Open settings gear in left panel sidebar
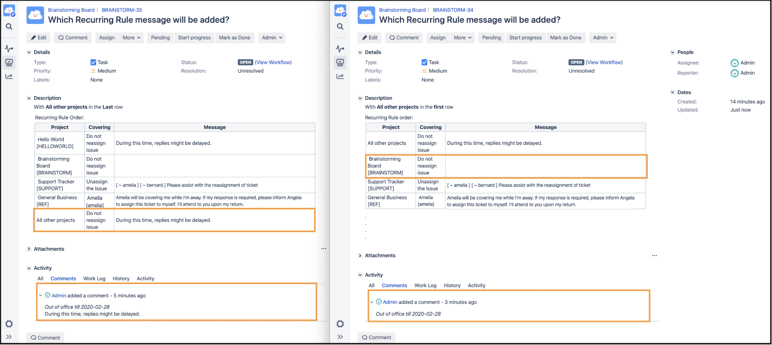 tap(9, 324)
